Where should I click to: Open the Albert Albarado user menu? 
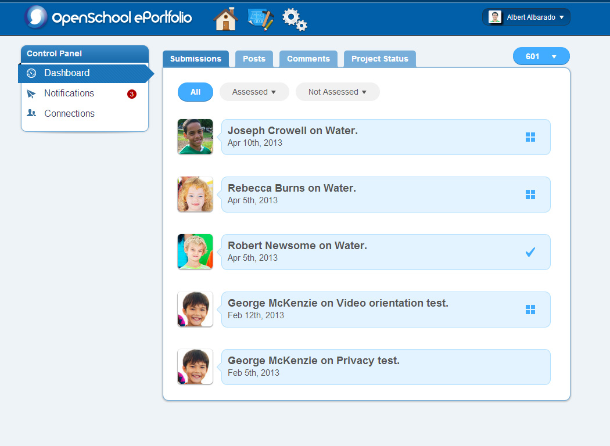click(x=526, y=17)
